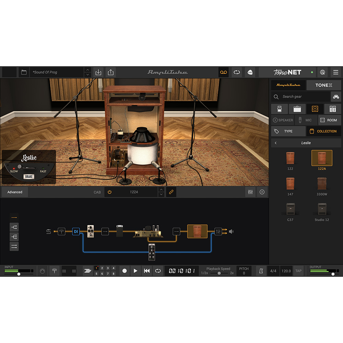Image resolution: width=343 pixels, height=343 pixels.
Task: Select track 1 in recorder
Action: point(96,268)
